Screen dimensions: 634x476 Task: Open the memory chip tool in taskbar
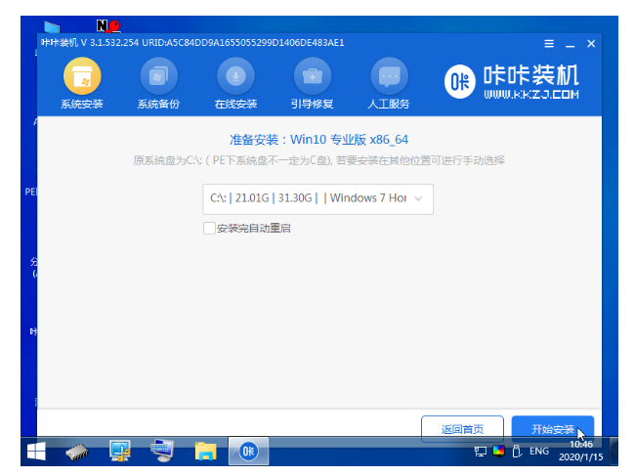click(x=77, y=452)
